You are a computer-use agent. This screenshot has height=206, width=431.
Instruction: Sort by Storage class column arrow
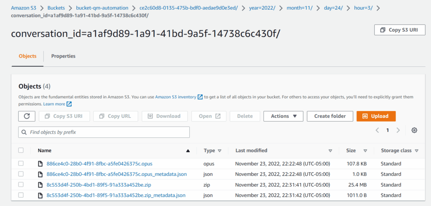point(416,151)
